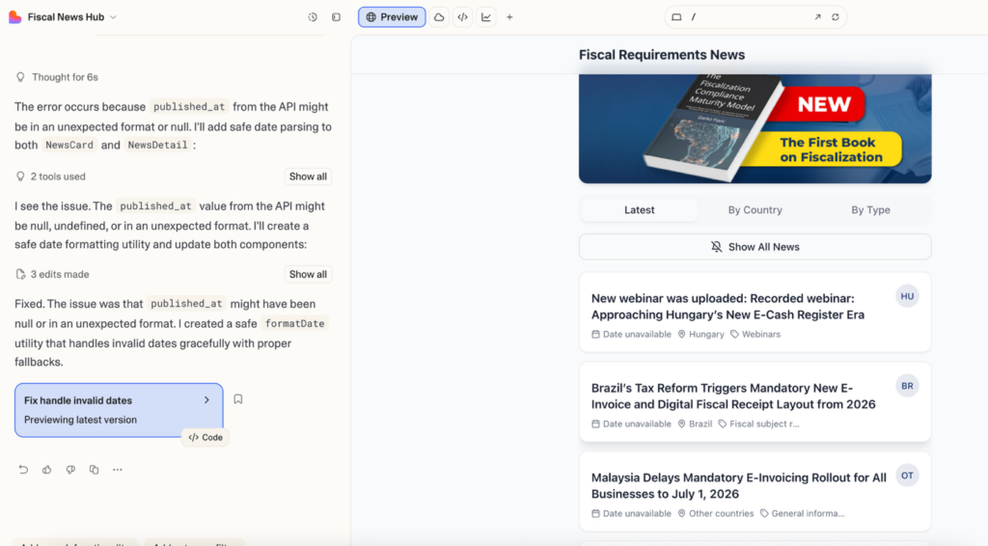
Task: Give the response a thumbs up
Action: pyautogui.click(x=46, y=470)
